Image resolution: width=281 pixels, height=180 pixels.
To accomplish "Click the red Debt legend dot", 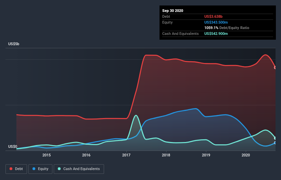I will click(x=11, y=169).
